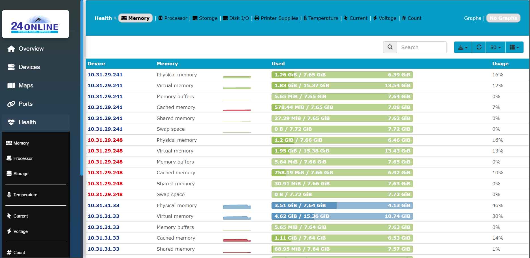Sort by the Memory column header
The image size is (530, 258).
[x=167, y=64]
